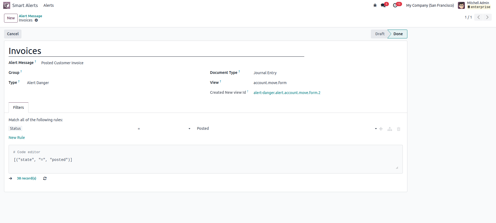Viewport: 496px width, 223px height.
Task: Go to the previous record arrow
Action: 479,17
